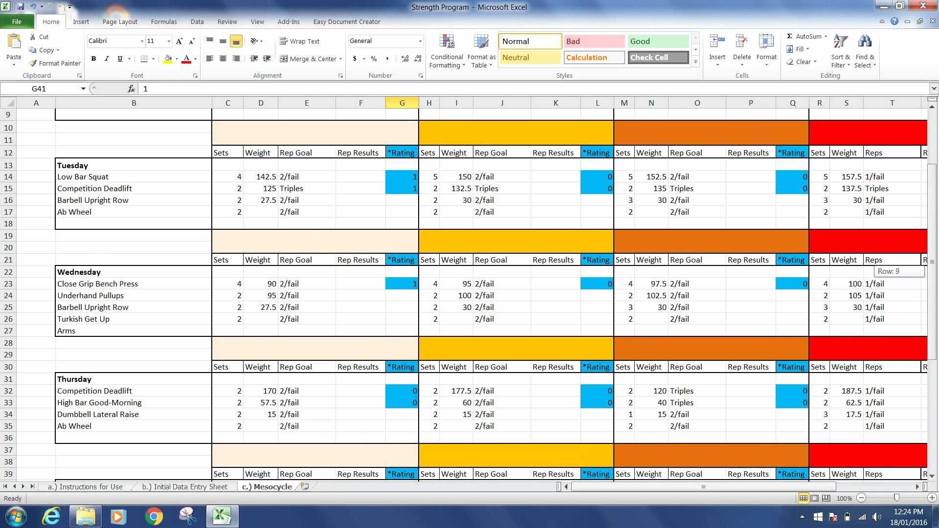Screen dimensions: 939x528
Task: Open the General number format dropdown
Action: coord(420,41)
